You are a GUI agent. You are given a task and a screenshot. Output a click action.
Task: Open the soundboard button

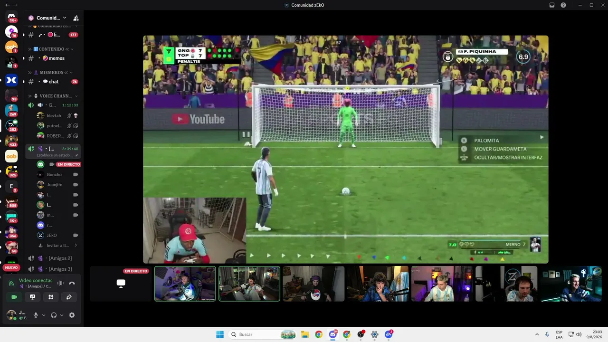[x=69, y=297]
